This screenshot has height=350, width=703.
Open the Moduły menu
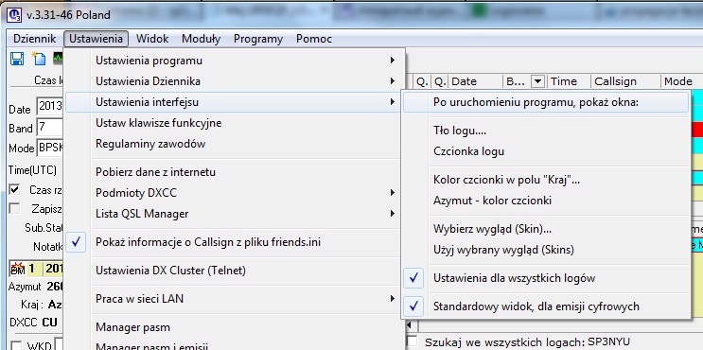pyautogui.click(x=201, y=39)
